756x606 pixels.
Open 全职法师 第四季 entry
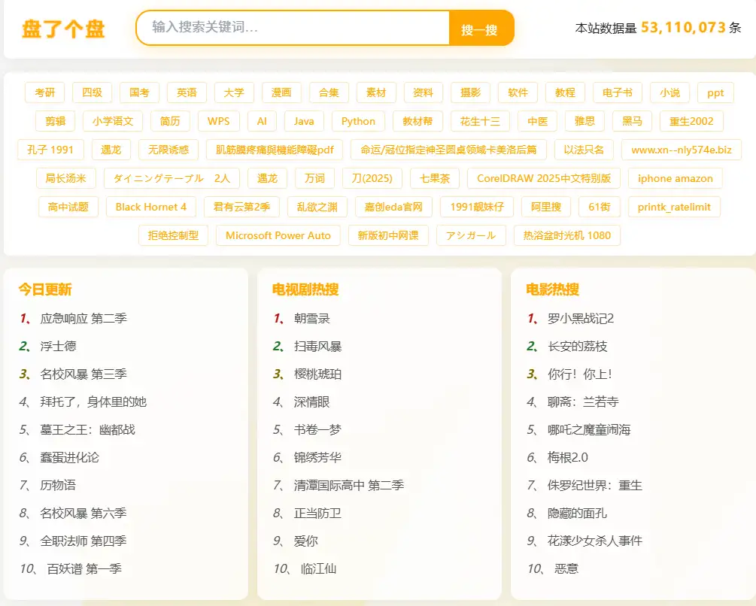[83, 541]
